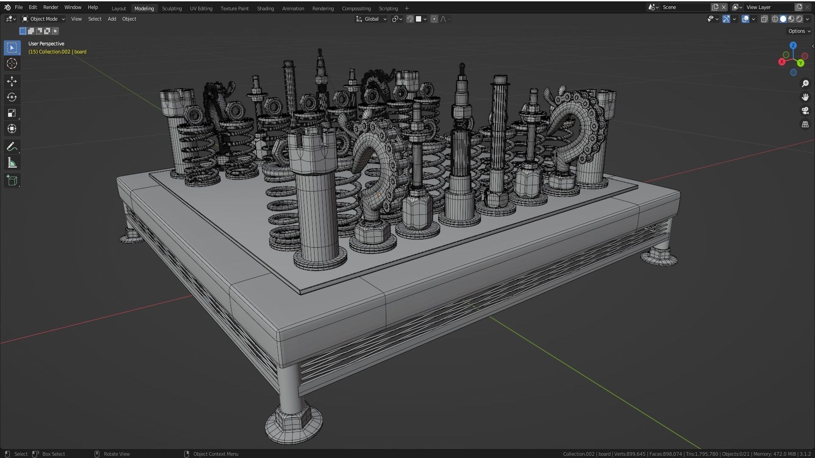Pick the Measure tool
Viewport: 815px width, 458px height.
point(12,163)
